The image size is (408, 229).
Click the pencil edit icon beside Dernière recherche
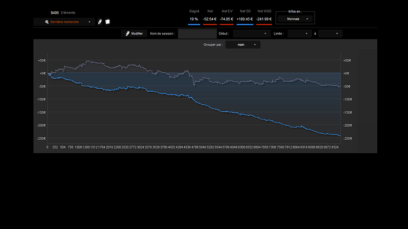pyautogui.click(x=100, y=22)
